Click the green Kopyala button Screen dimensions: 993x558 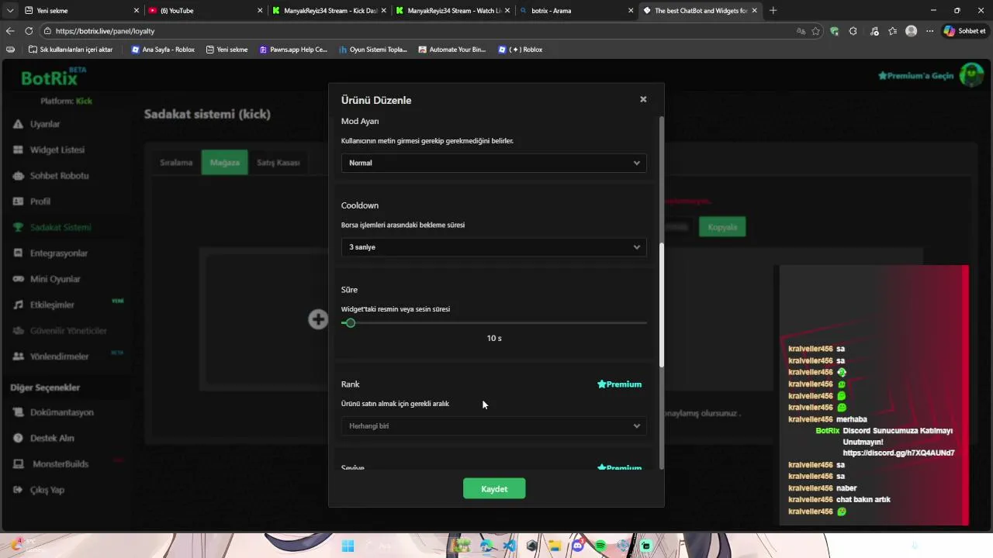point(722,227)
